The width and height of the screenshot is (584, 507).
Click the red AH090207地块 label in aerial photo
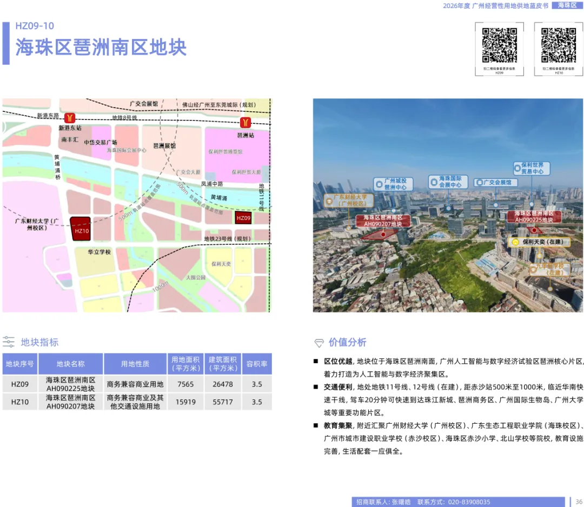click(383, 221)
